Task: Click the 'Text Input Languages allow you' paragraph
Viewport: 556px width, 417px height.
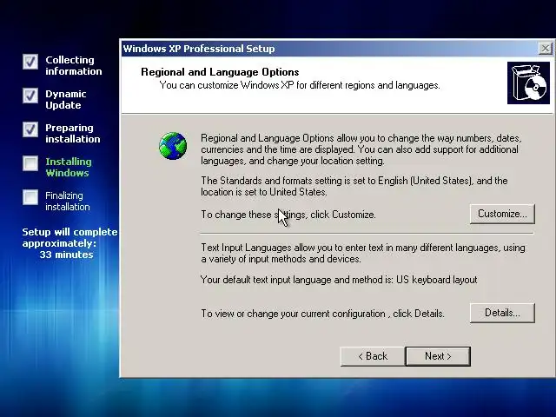Action: (363, 253)
